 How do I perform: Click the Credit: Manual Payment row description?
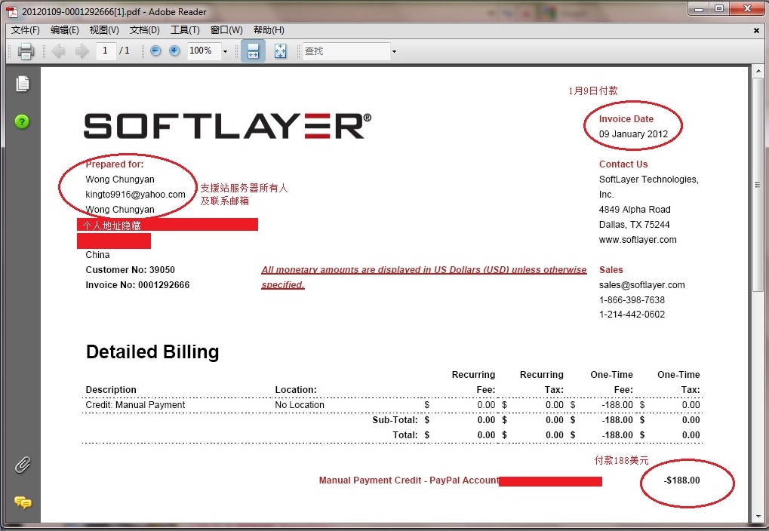pos(135,404)
